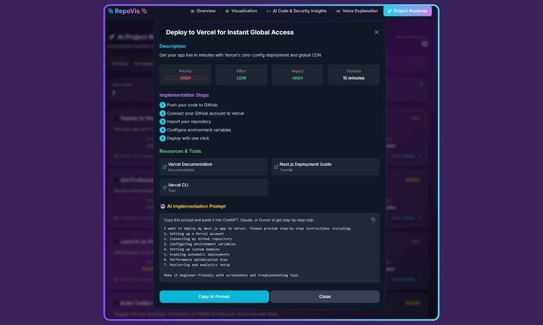Viewport: 543px width, 325px height.
Task: Click the eye icon in Overview tab
Action: pyautogui.click(x=192, y=11)
